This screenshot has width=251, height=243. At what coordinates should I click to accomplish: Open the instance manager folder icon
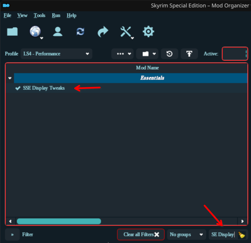pos(12,31)
